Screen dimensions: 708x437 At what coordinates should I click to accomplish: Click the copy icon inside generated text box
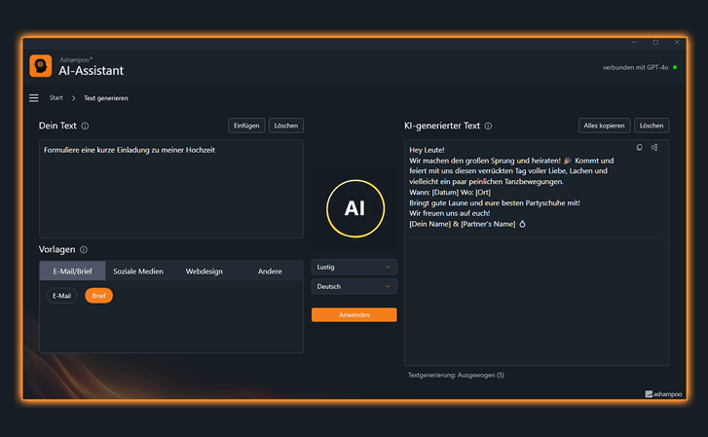639,148
